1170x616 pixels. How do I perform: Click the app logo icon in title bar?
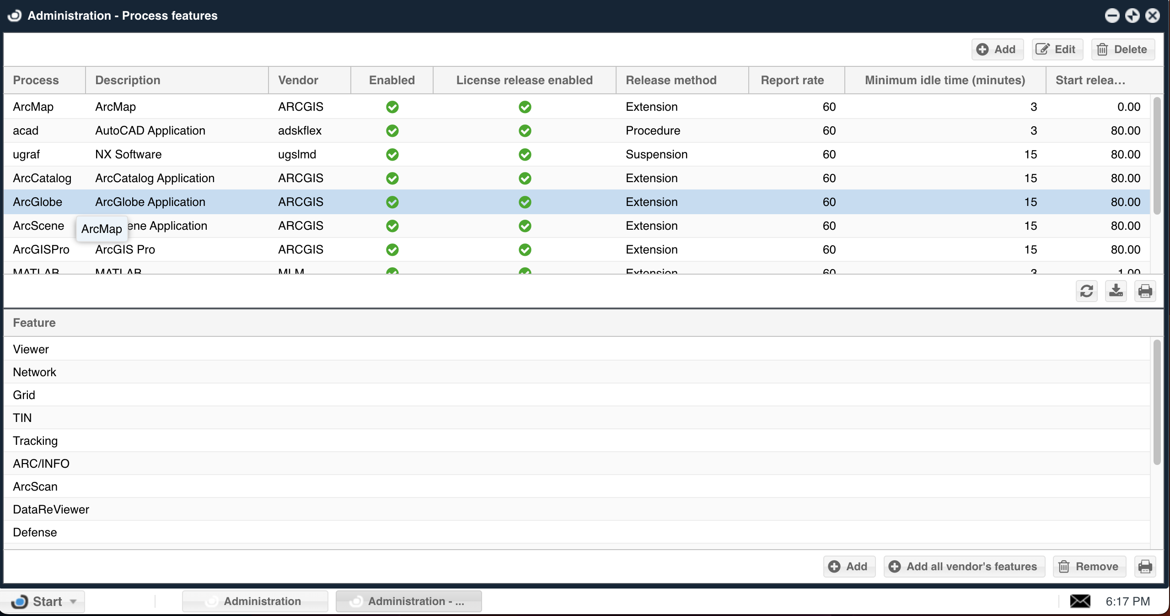15,16
